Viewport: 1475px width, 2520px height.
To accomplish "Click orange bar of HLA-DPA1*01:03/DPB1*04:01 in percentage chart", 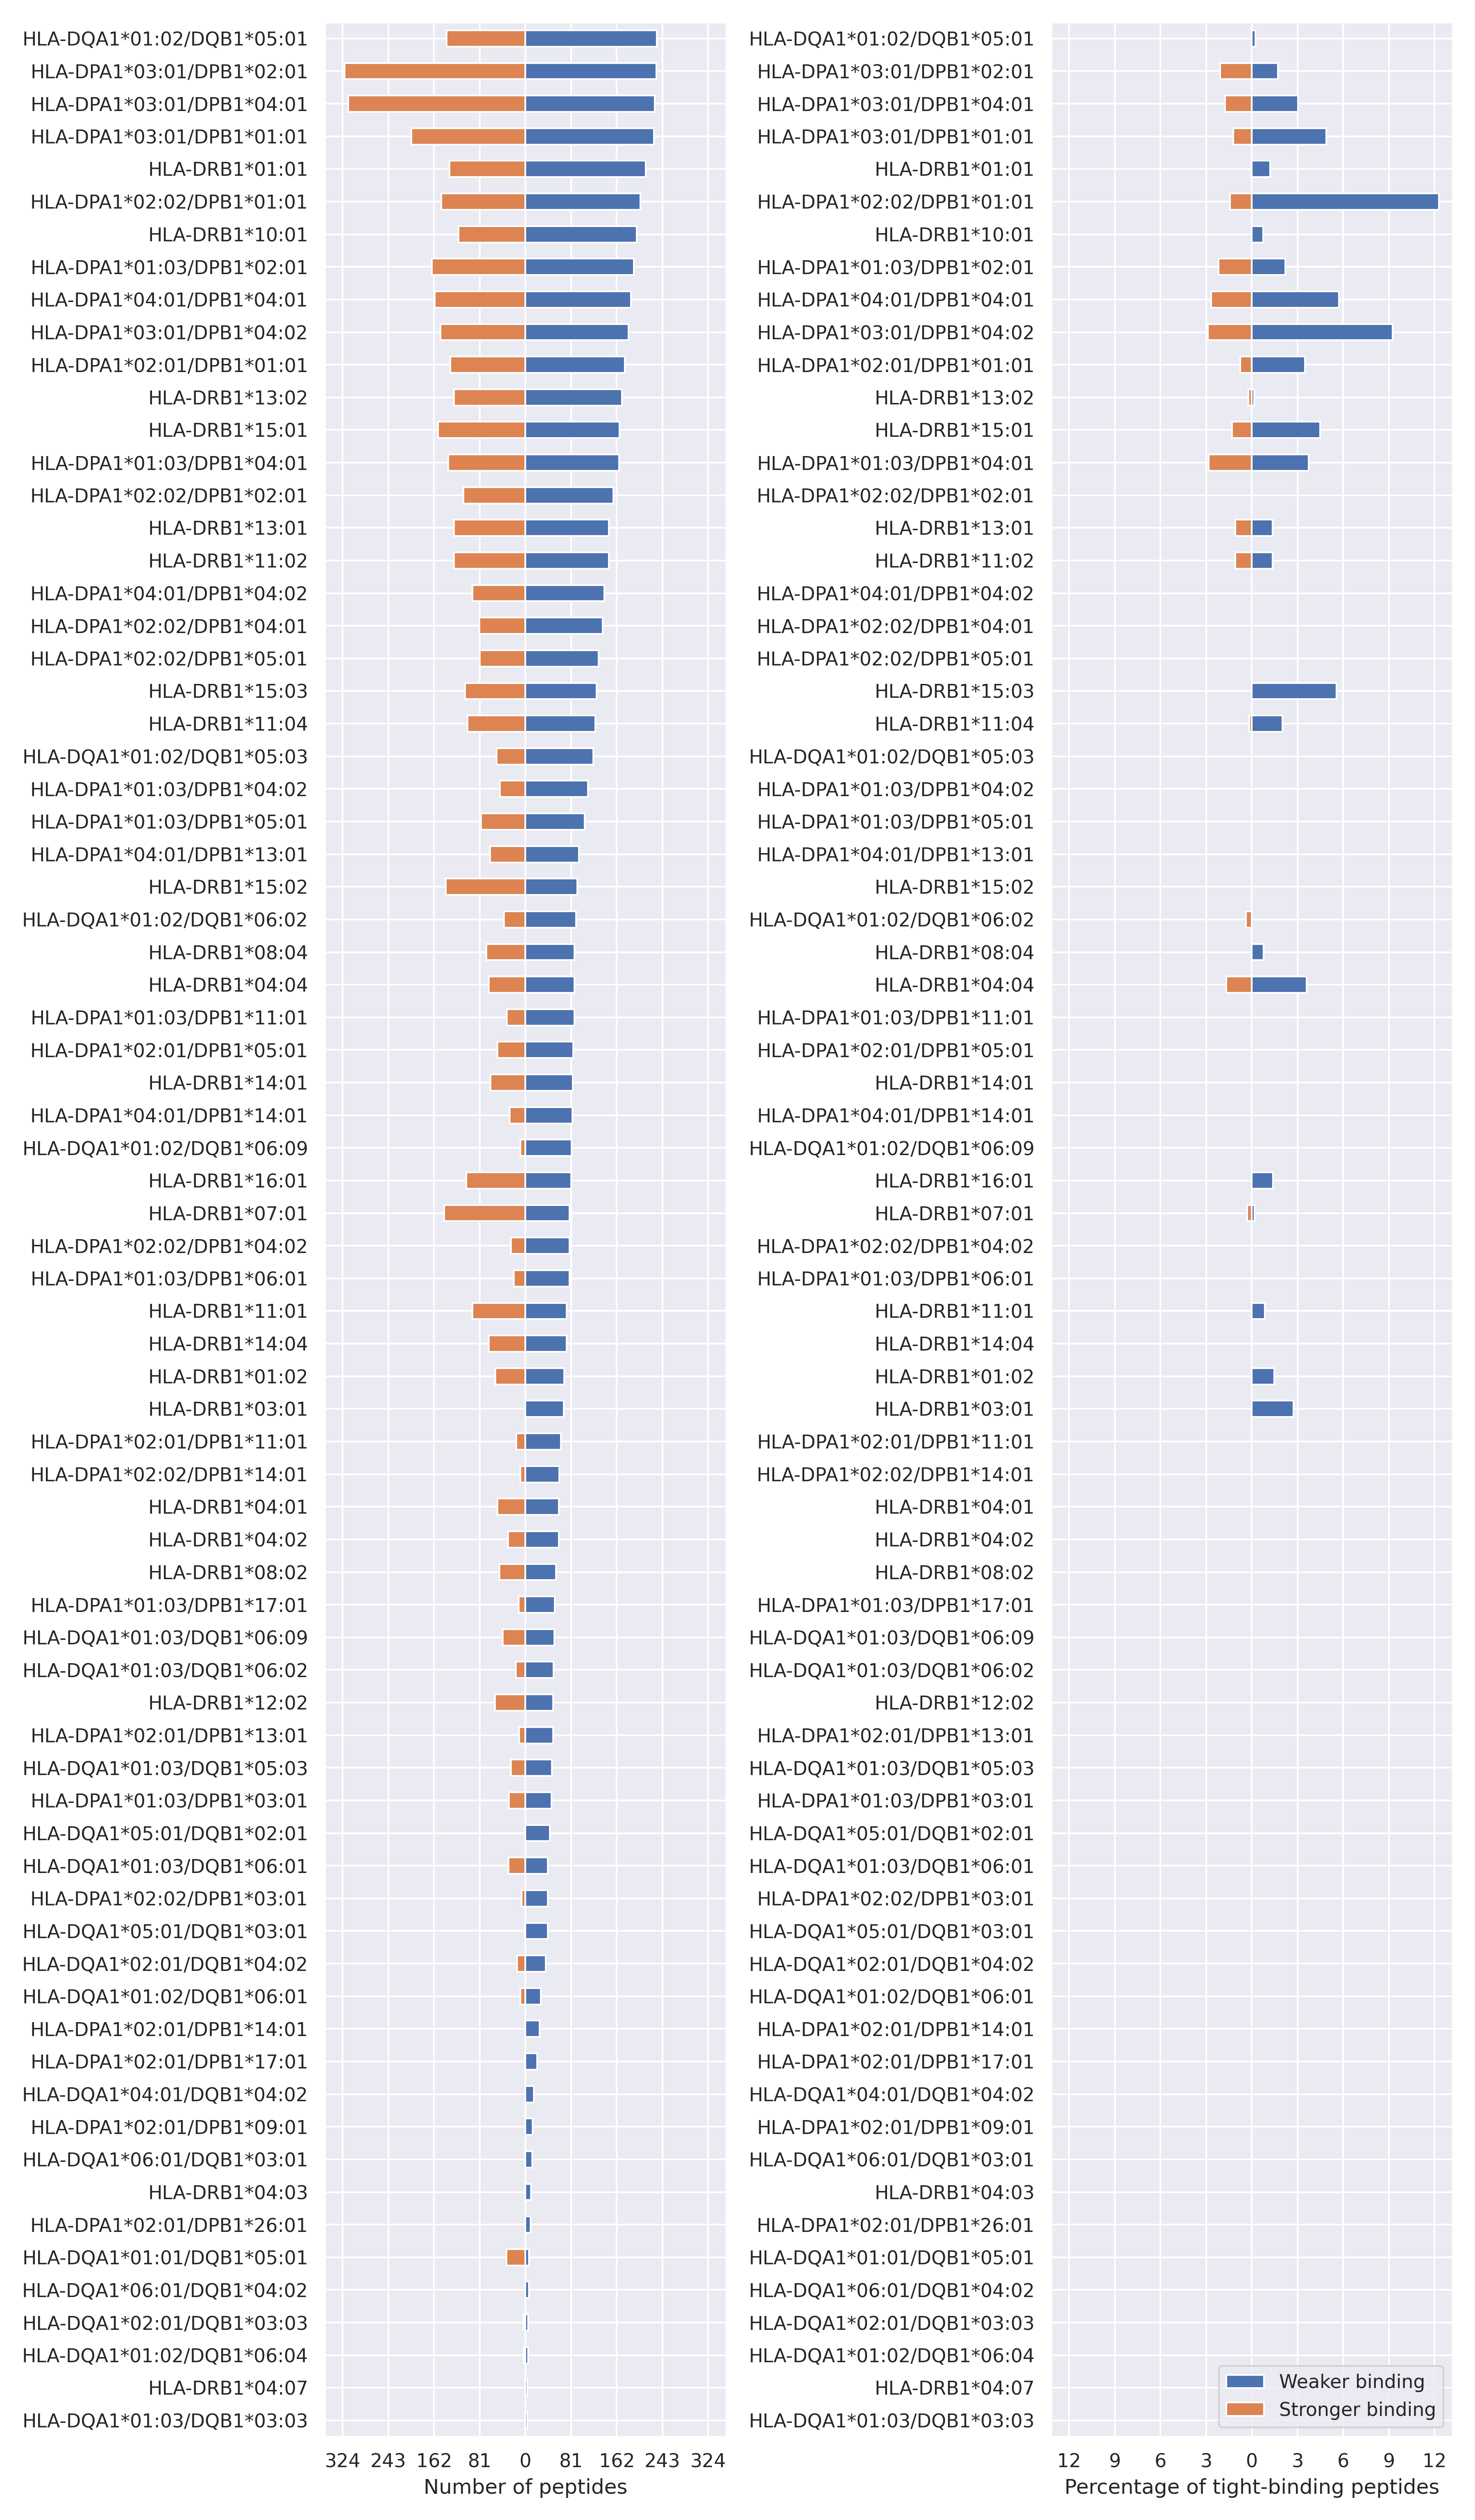I will (x=1230, y=463).
